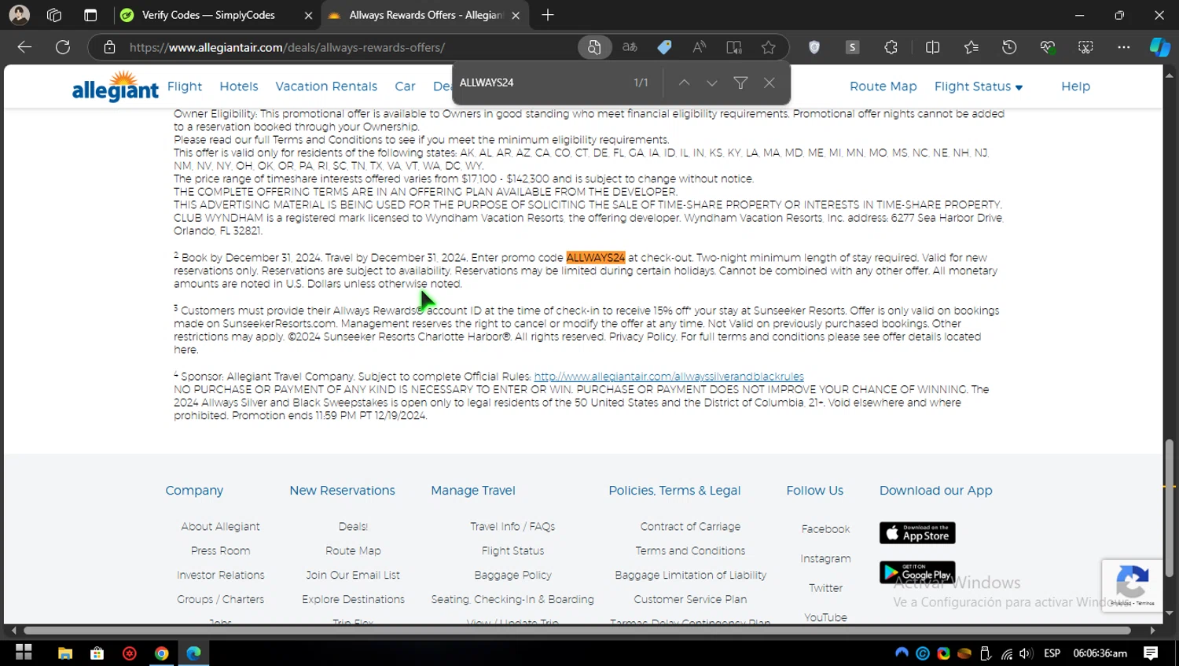Click the SimplyCodes extension icon
The height and width of the screenshot is (666, 1179).
point(852,47)
